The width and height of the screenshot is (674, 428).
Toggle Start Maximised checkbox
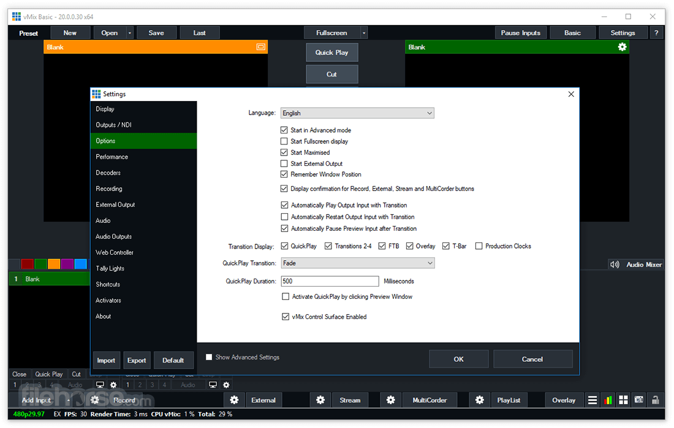(x=284, y=152)
